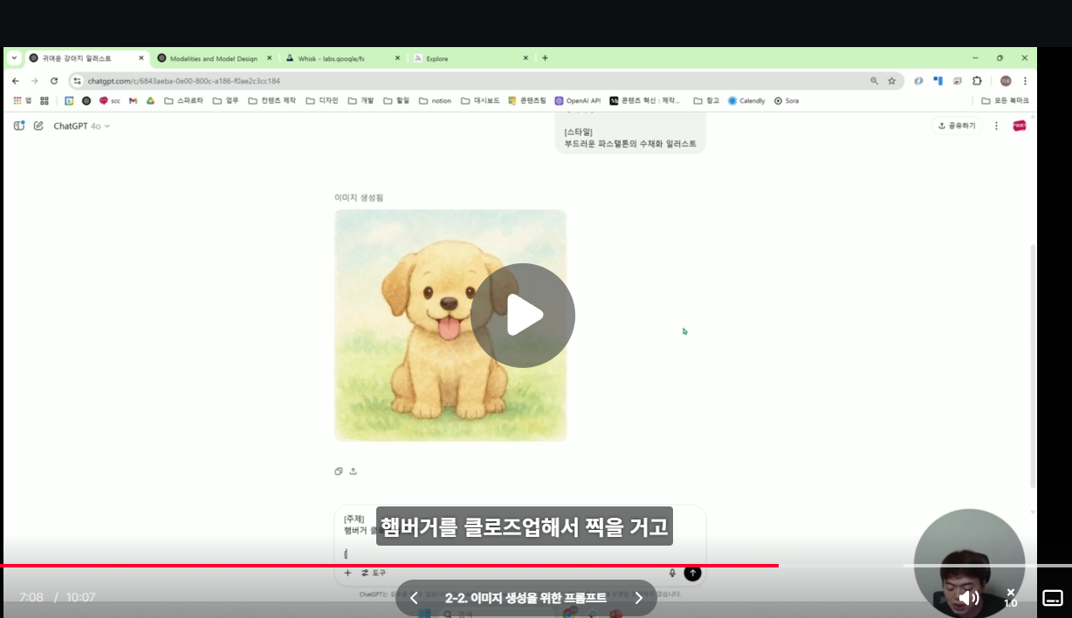Open the 업무 bookmark folder
This screenshot has width=1072, height=618.
pyautogui.click(x=225, y=100)
